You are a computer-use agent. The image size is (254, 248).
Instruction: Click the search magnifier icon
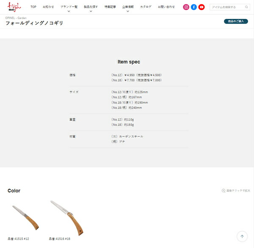[246, 7]
